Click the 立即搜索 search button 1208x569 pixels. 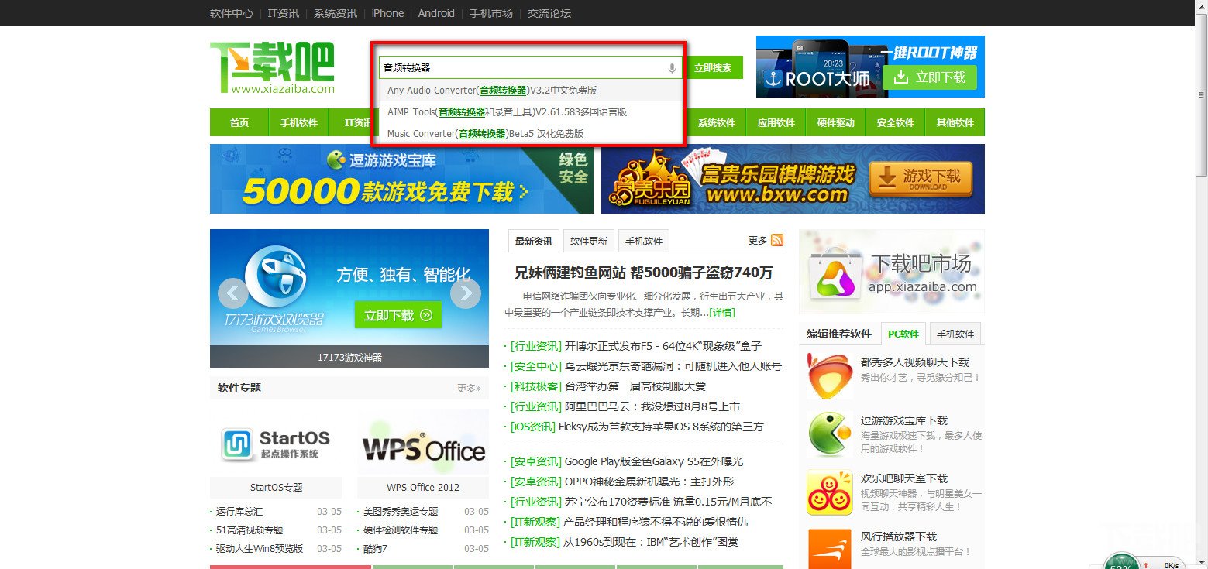714,67
